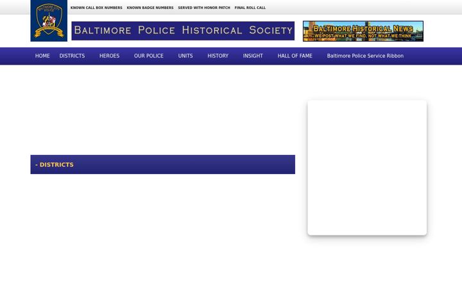Screen dimensions: 462x288
Task: Open the History menu
Action: point(218,56)
